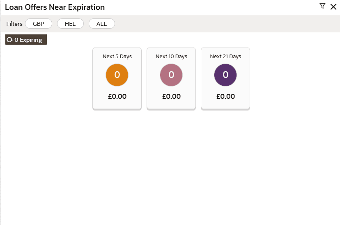Click the 0 Expiring badge text
340x225 pixels.
[x=28, y=40]
